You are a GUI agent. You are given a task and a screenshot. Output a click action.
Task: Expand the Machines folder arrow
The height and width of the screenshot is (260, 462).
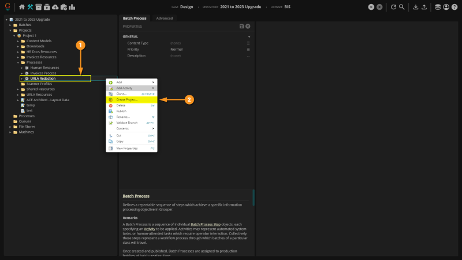(x=10, y=132)
